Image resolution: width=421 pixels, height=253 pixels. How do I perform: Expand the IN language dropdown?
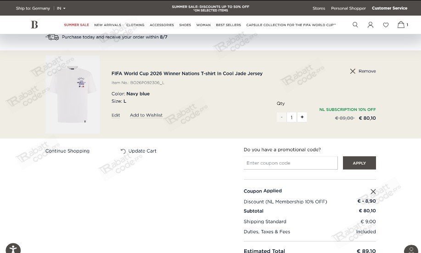[61, 8]
